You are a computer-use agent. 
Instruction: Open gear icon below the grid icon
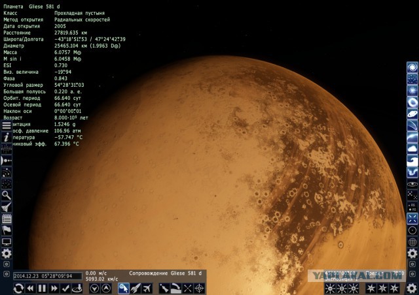pyautogui.click(x=412, y=253)
